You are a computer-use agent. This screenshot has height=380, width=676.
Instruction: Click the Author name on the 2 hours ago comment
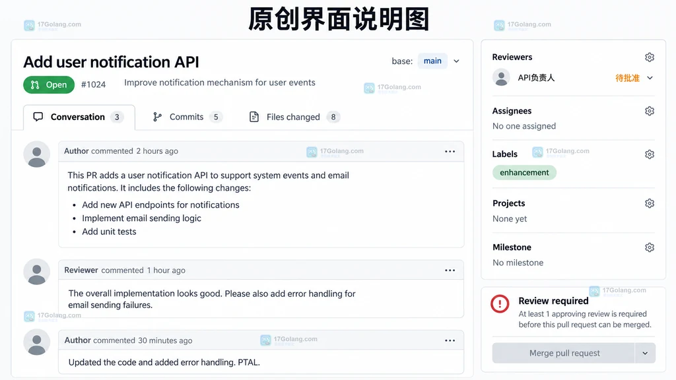pyautogui.click(x=77, y=151)
